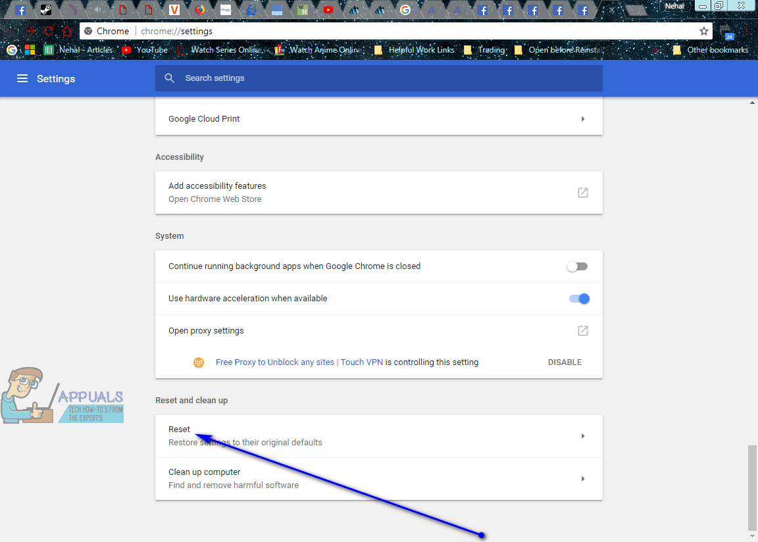Expand the Reset settings row arrow
758x542 pixels.
point(583,436)
